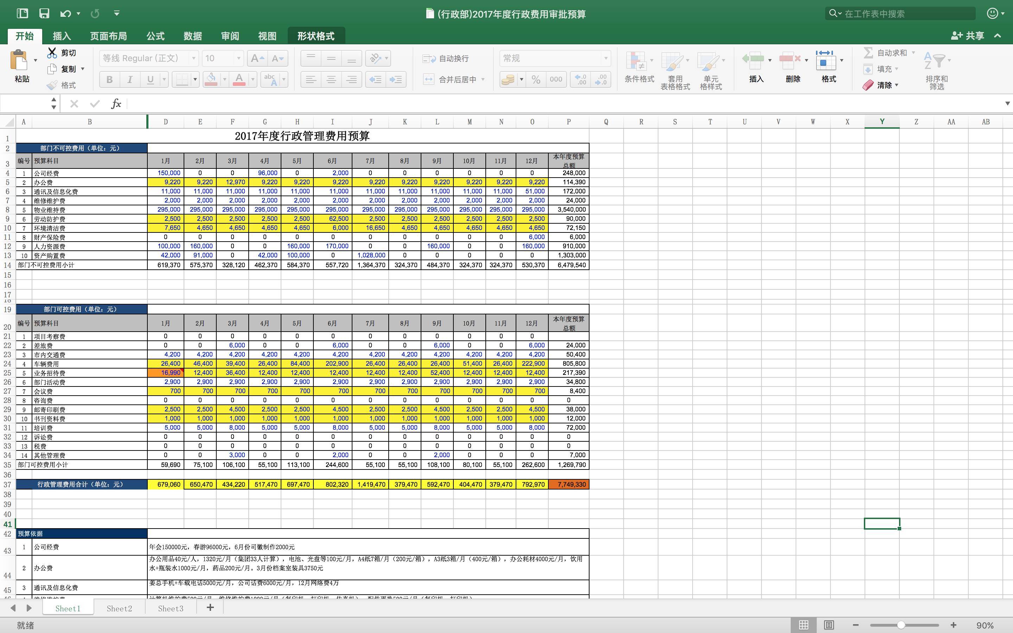Open the 插入 ribbon tab
The height and width of the screenshot is (633, 1013).
[62, 36]
